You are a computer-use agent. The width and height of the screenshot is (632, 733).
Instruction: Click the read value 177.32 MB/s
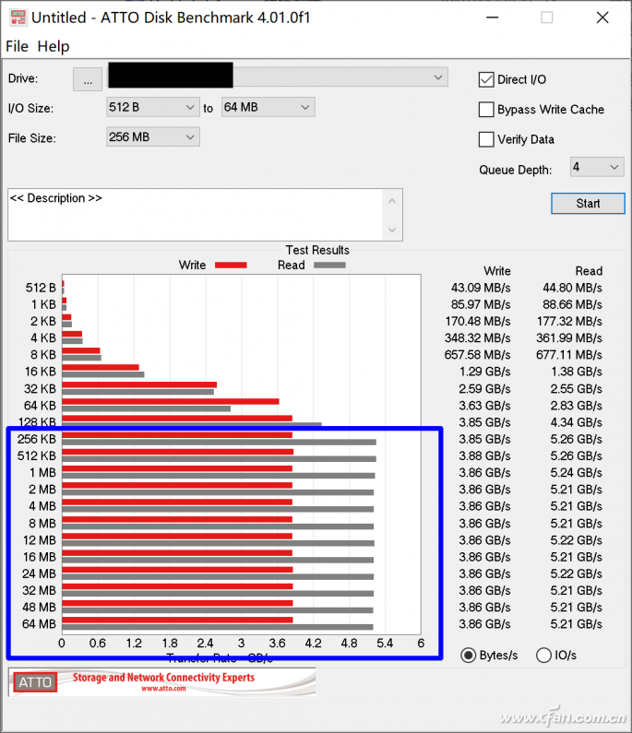pos(569,321)
